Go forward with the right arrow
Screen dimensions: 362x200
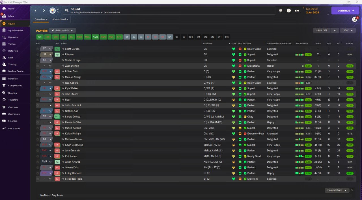coord(44,10)
